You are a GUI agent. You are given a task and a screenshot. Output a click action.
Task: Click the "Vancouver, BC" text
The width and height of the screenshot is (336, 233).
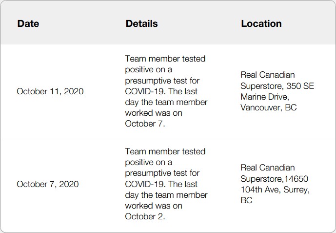pyautogui.click(x=269, y=107)
